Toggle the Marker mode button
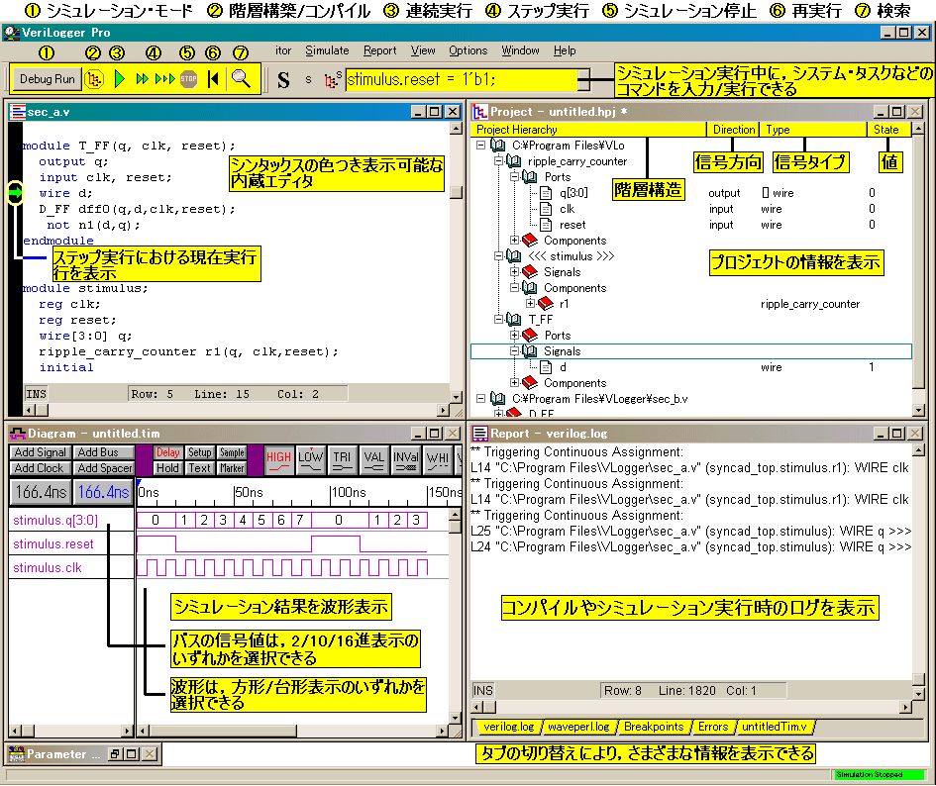936x786 pixels. (x=232, y=468)
